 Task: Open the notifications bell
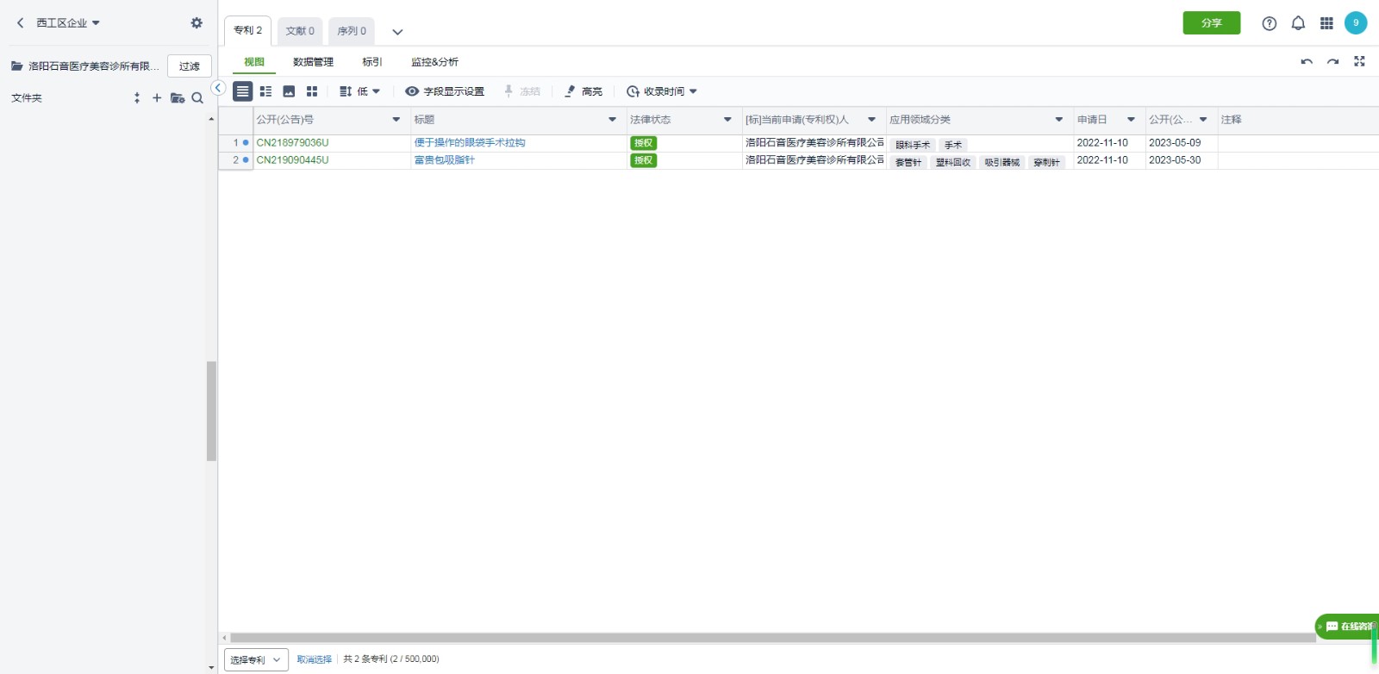[1298, 23]
